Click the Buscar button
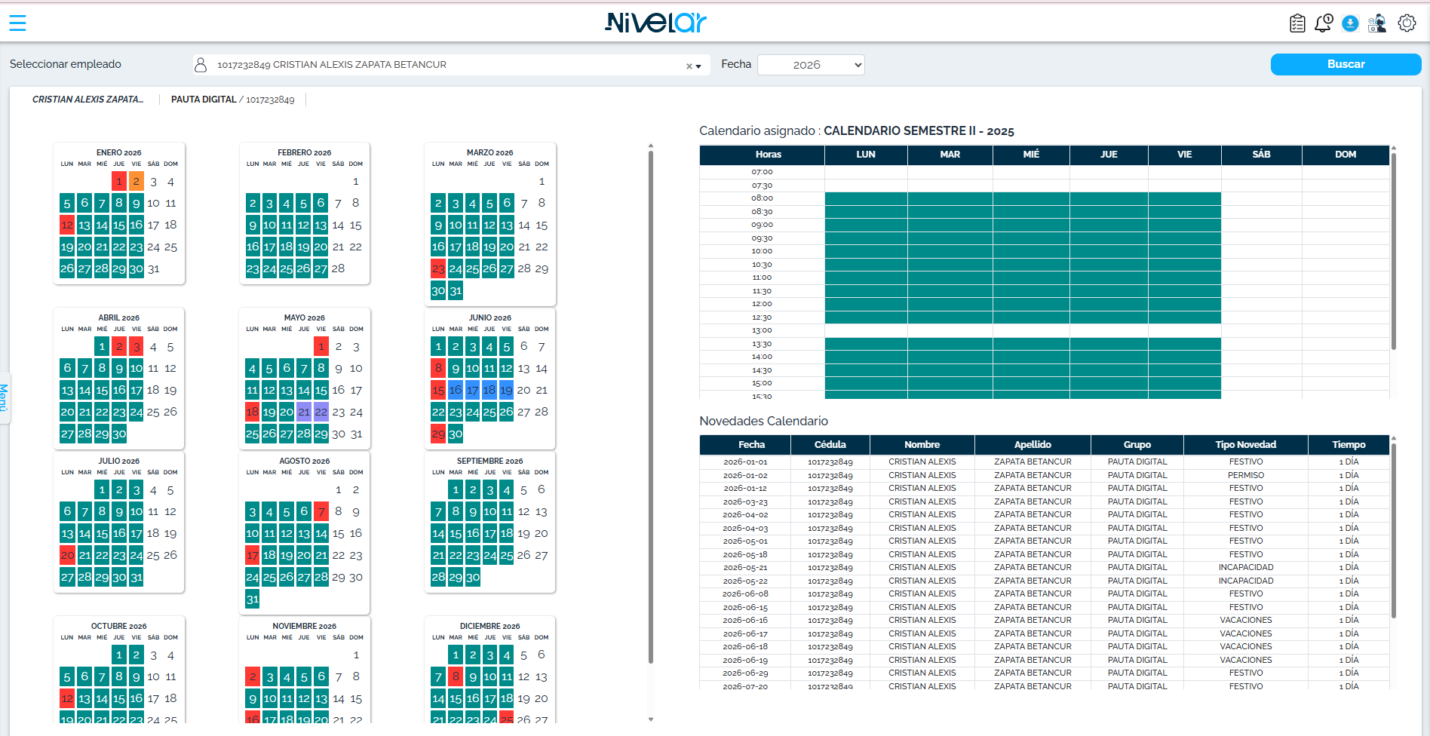 tap(1346, 64)
